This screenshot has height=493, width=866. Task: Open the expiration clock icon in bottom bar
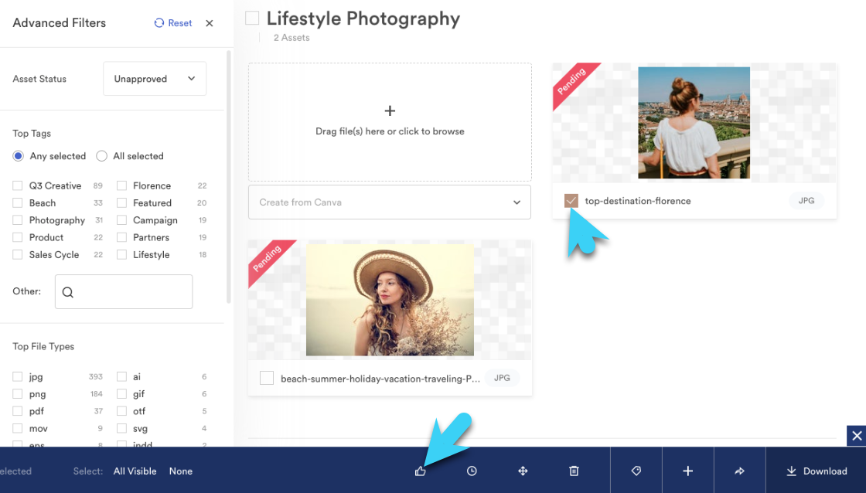point(472,470)
